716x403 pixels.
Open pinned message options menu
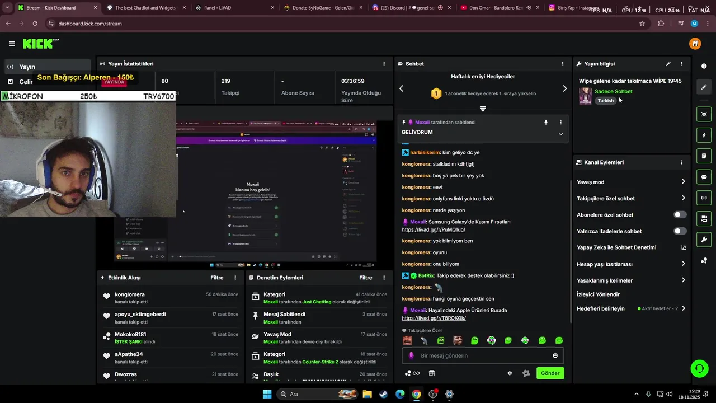560,122
